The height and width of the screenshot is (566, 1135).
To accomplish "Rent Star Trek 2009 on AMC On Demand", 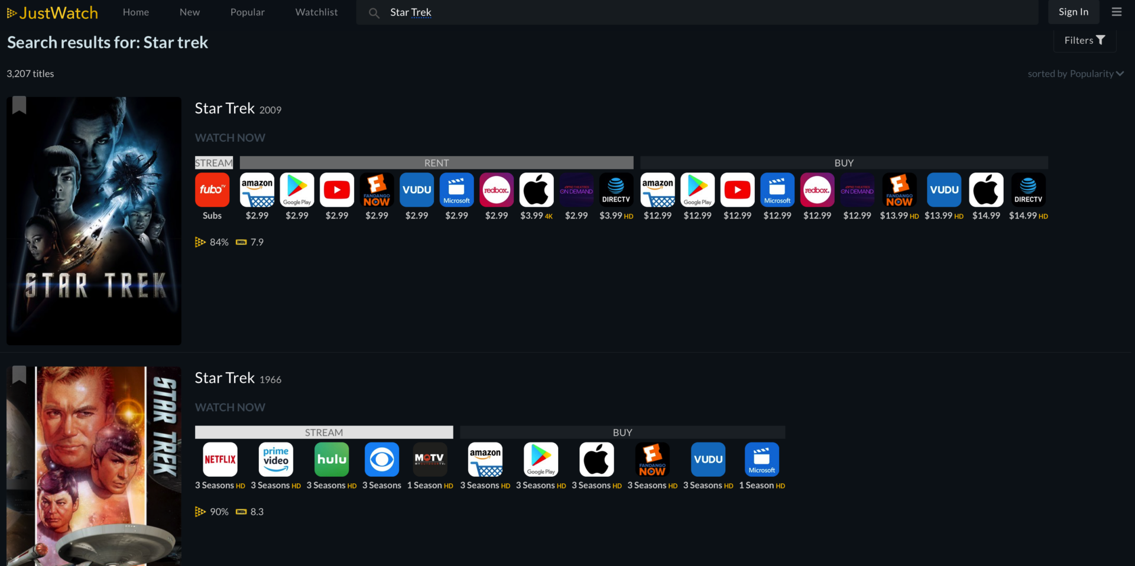I will (576, 190).
